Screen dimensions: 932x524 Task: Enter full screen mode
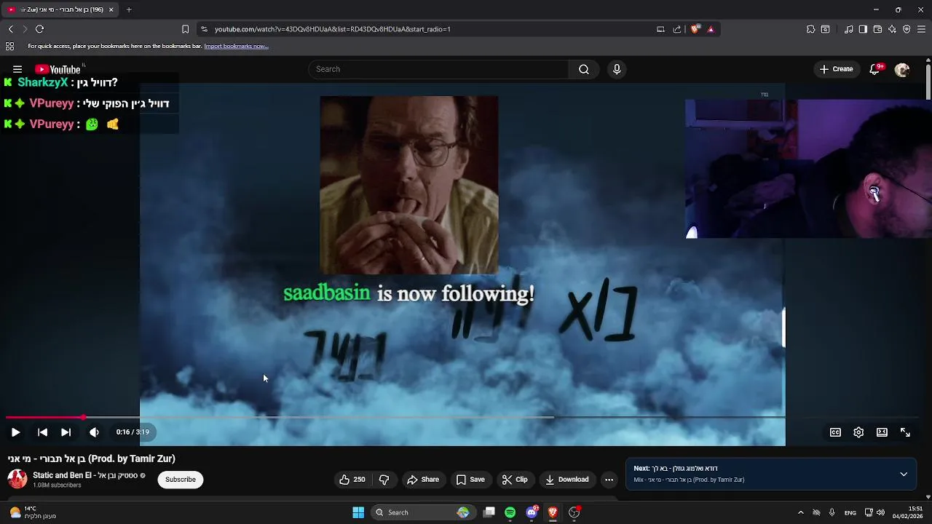[x=905, y=432]
